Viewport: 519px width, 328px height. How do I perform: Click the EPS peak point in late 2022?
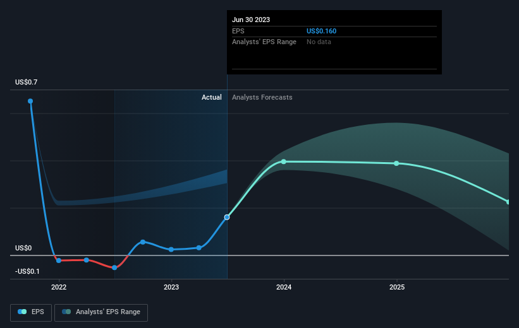(x=143, y=242)
